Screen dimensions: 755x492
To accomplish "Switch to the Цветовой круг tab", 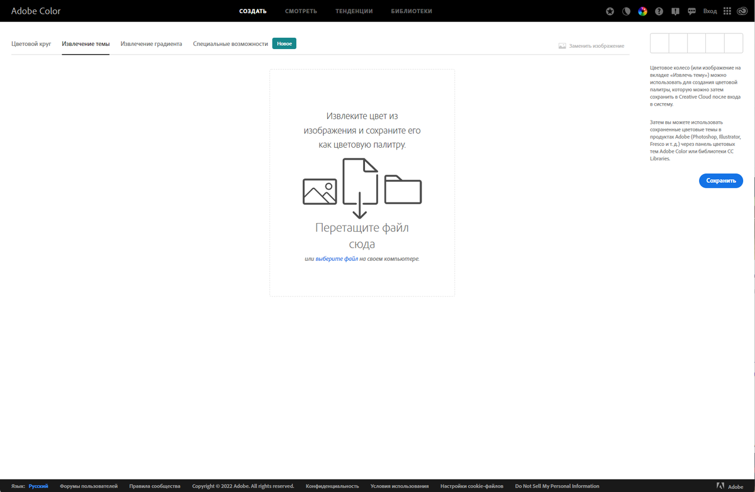I will [x=31, y=44].
